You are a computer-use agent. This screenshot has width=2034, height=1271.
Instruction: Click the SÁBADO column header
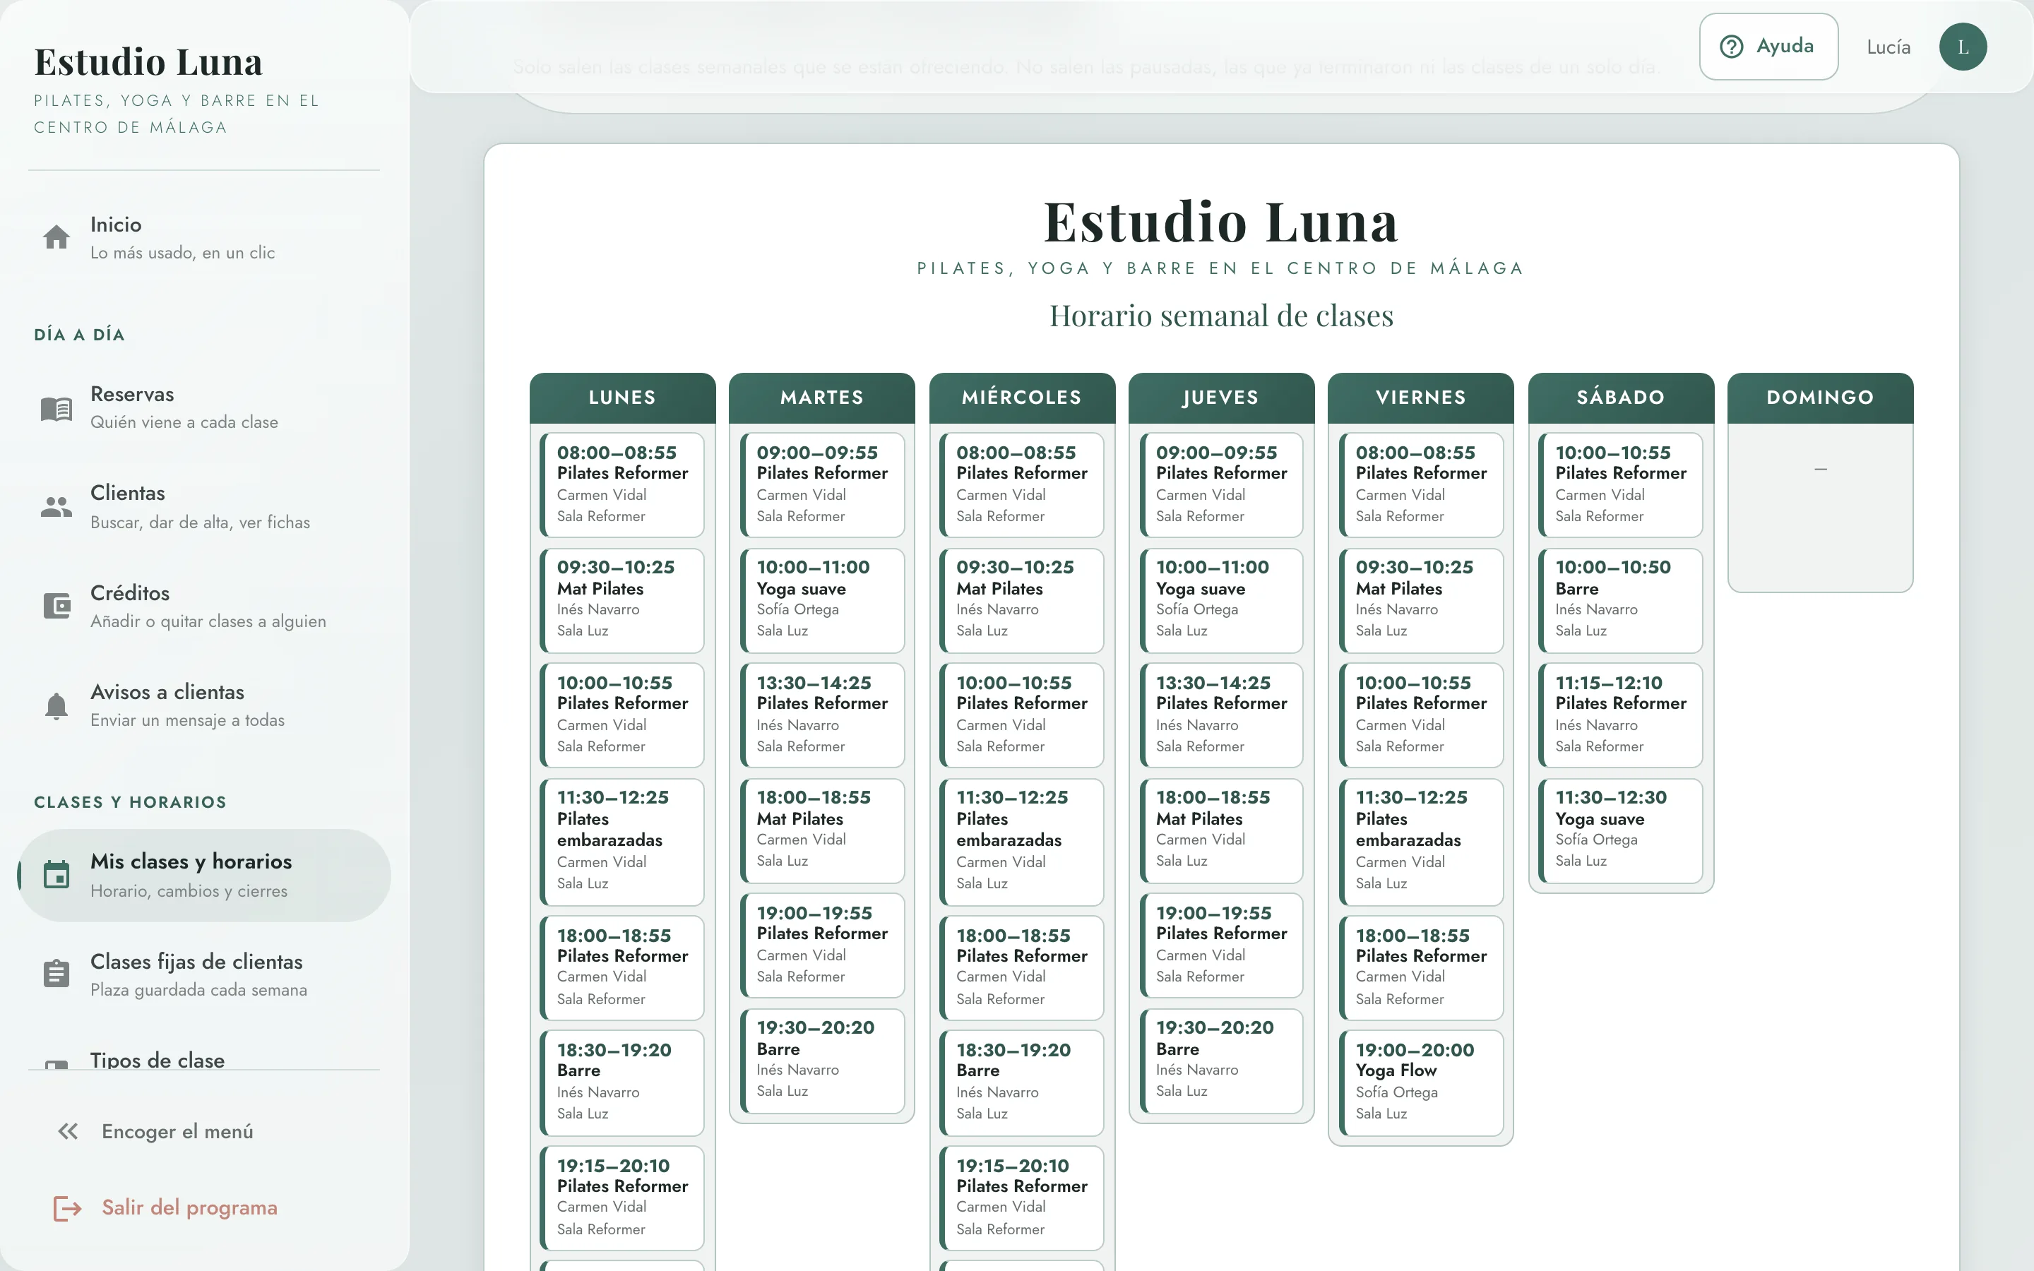point(1620,398)
